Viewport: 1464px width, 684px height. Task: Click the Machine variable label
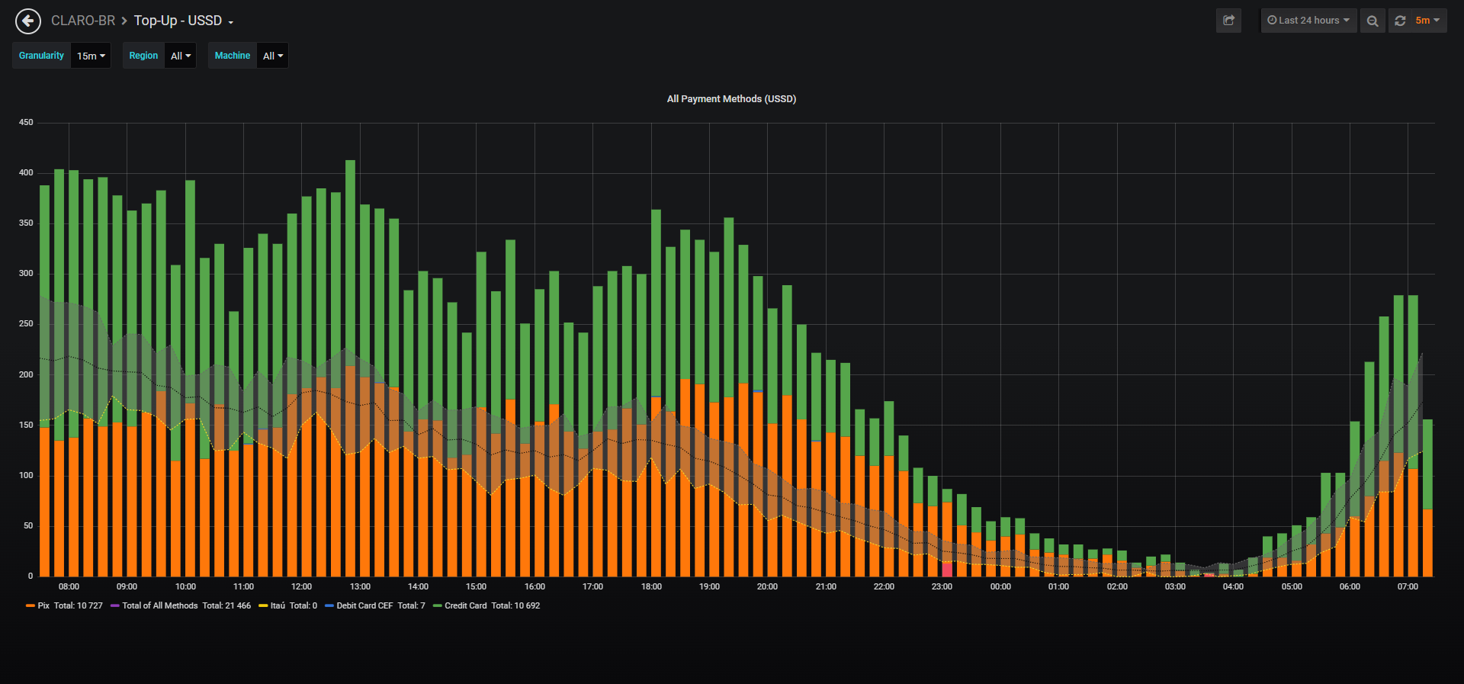pyautogui.click(x=233, y=56)
